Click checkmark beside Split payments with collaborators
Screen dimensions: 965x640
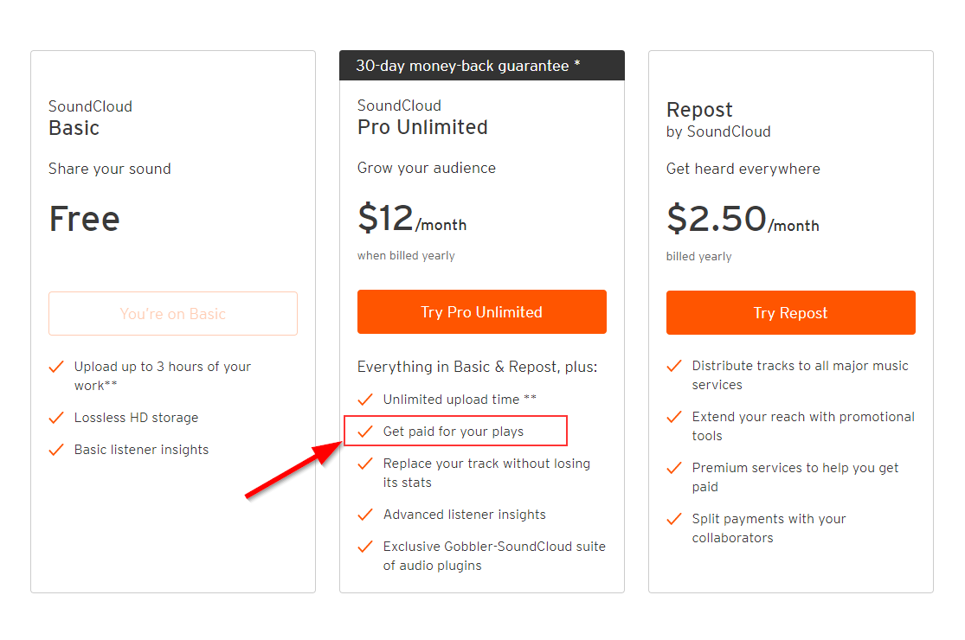click(674, 519)
